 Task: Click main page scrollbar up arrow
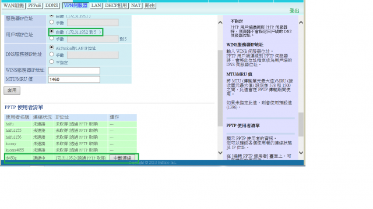pos(220,23)
